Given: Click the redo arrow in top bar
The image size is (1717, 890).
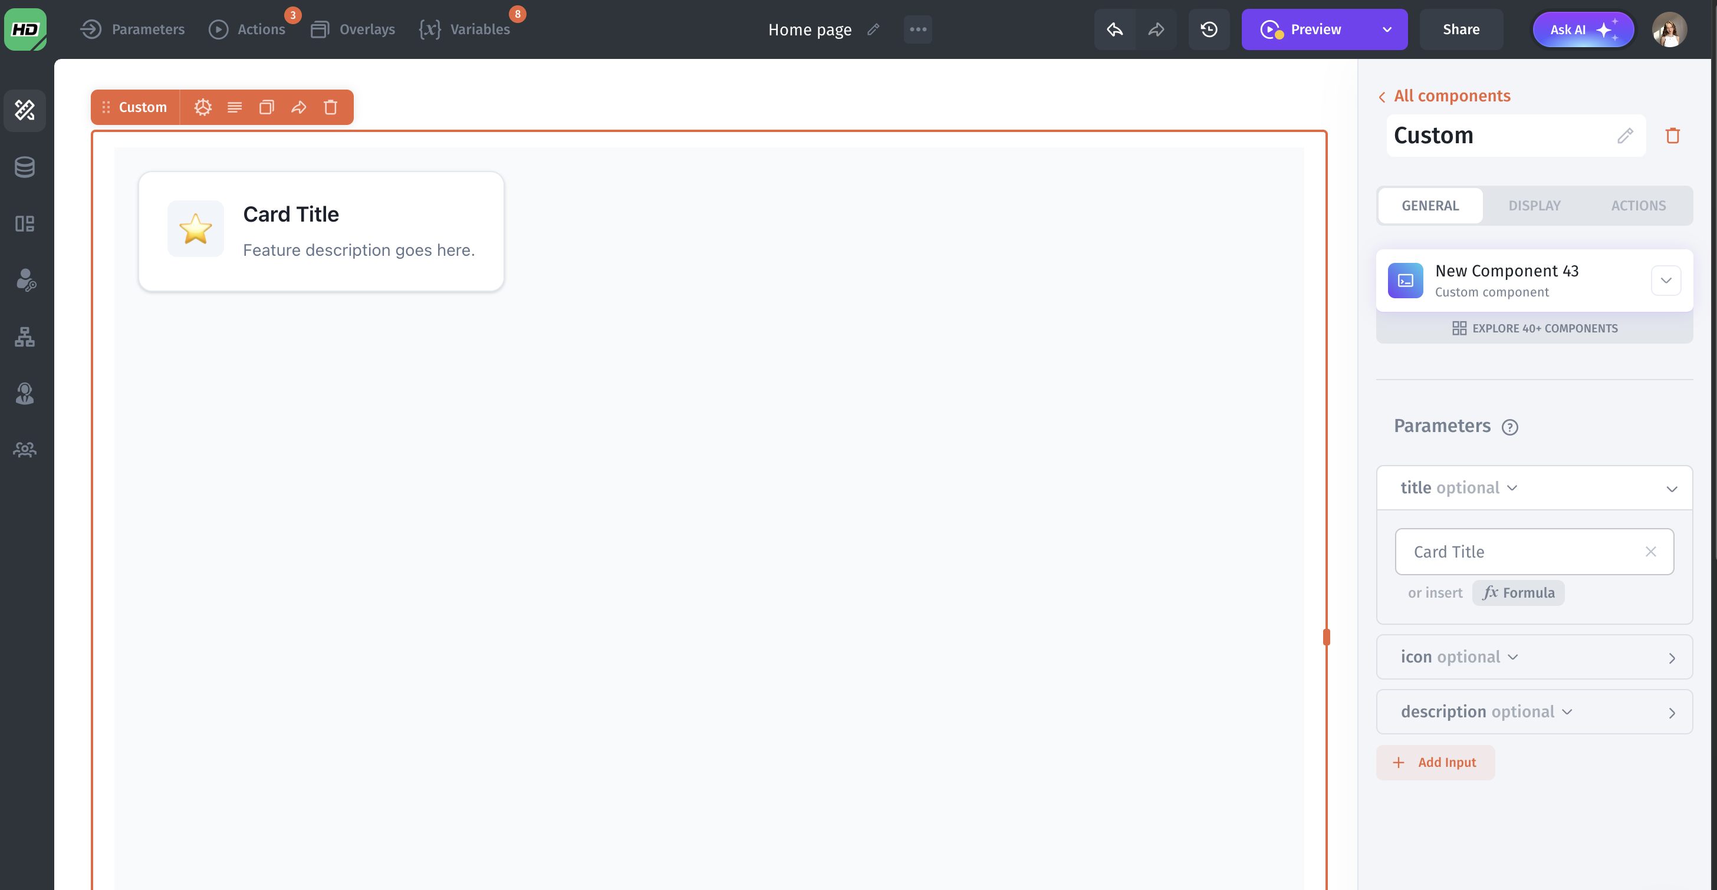Looking at the screenshot, I should (1156, 29).
